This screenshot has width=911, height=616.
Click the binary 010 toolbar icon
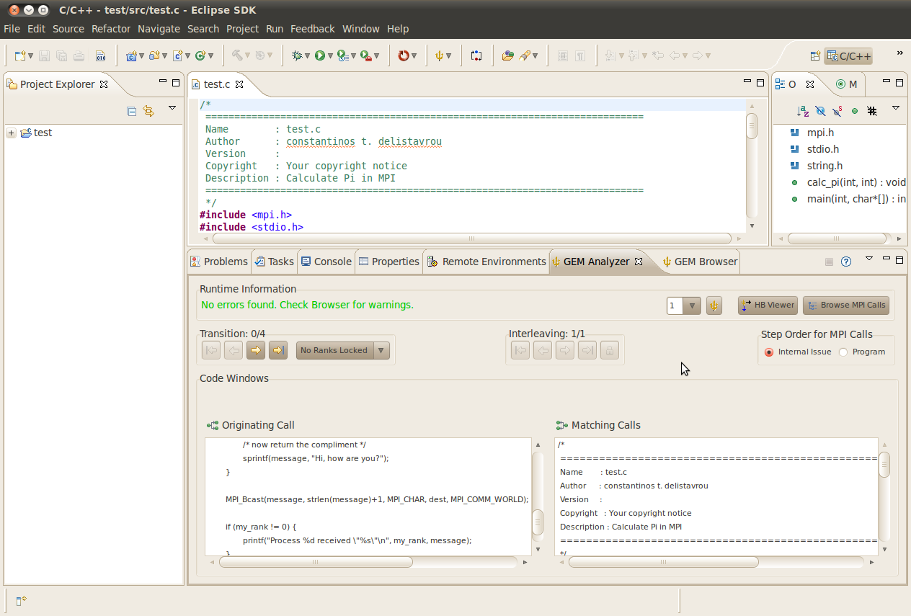100,55
